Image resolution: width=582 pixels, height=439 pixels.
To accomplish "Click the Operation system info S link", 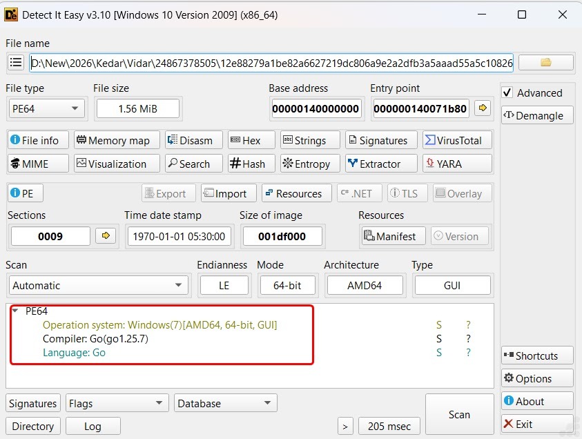I will tap(438, 324).
